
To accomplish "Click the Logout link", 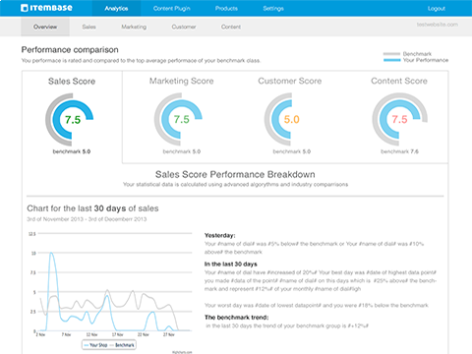I will (x=437, y=9).
